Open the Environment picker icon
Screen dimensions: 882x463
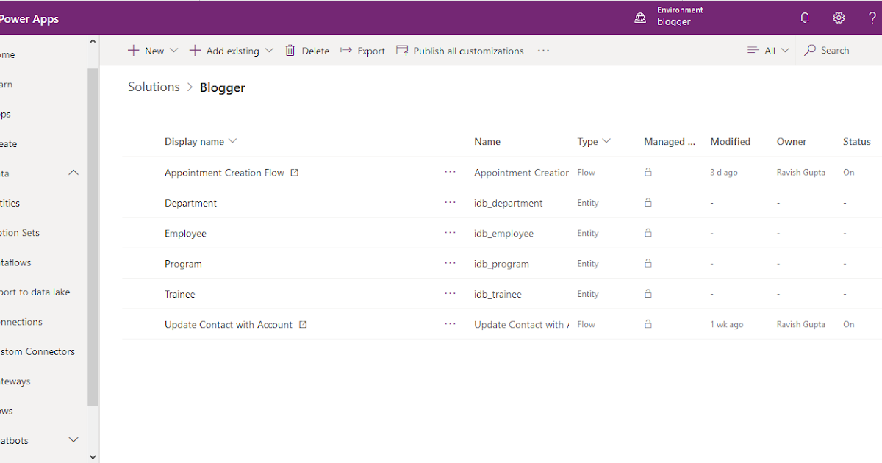(x=639, y=16)
